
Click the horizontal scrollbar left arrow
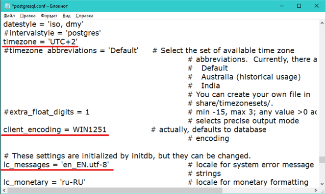4,190
